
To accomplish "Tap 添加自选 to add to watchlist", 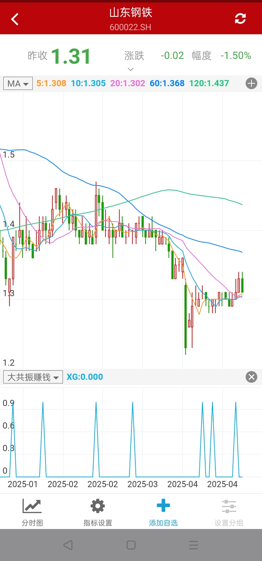I will click(163, 513).
